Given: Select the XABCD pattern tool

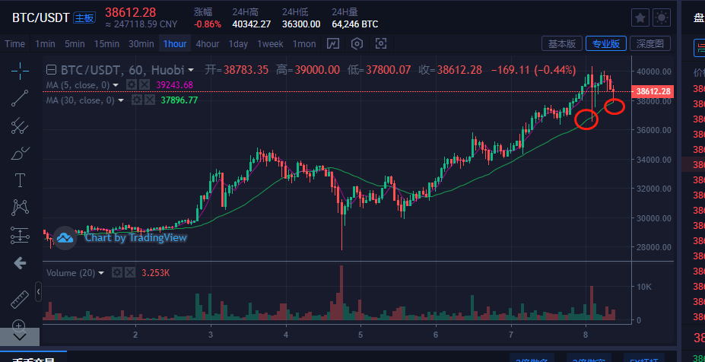Looking at the screenshot, I should point(20,208).
